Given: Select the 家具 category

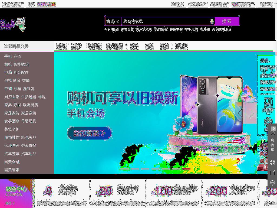Looking at the screenshot, I should 8,105.
